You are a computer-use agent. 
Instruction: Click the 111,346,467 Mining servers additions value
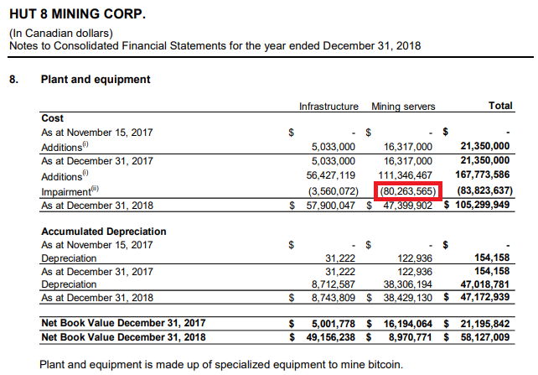click(x=406, y=175)
